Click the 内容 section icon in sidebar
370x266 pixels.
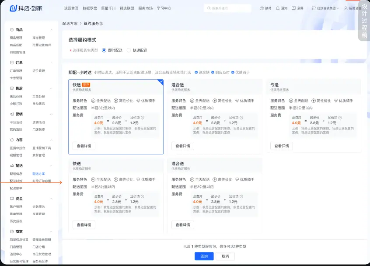point(12,140)
